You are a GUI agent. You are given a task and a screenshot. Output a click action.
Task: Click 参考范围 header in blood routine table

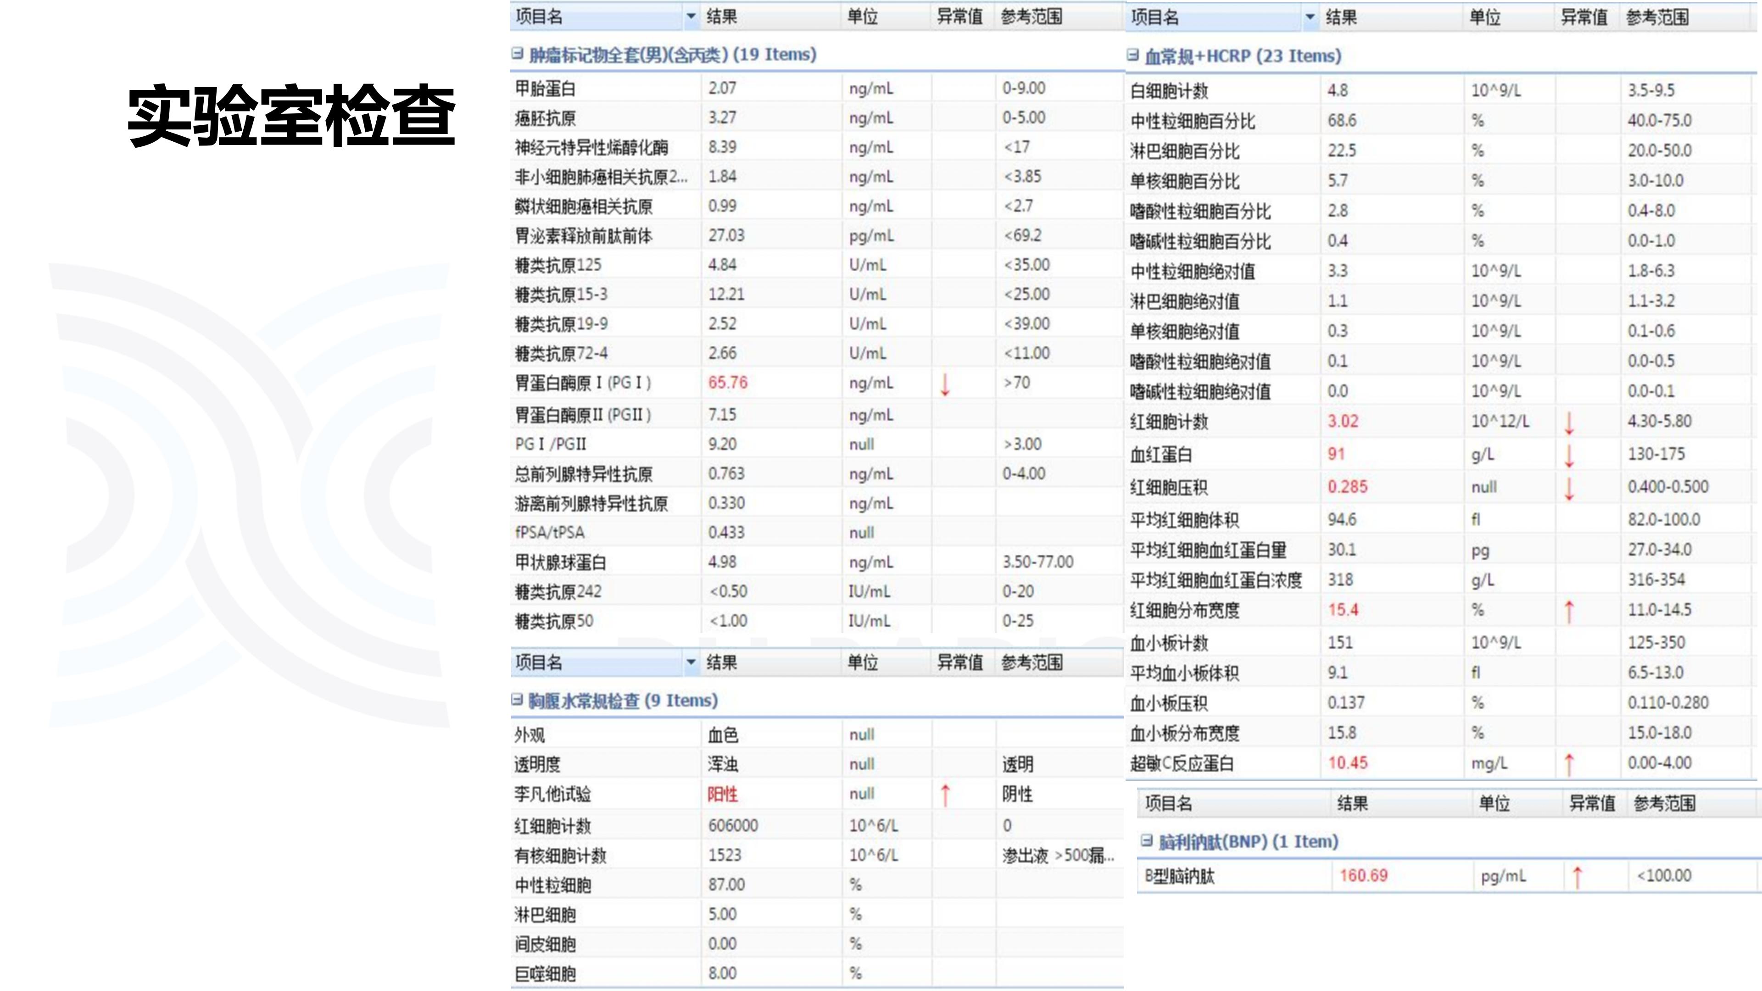(x=1656, y=17)
